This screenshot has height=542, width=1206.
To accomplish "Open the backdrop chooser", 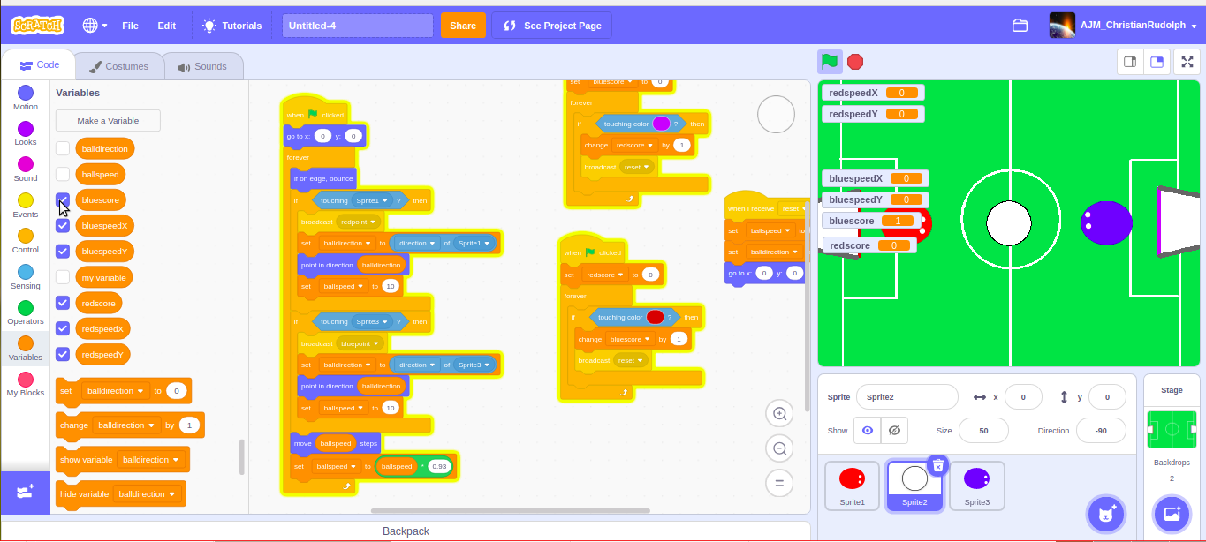I will click(1172, 514).
